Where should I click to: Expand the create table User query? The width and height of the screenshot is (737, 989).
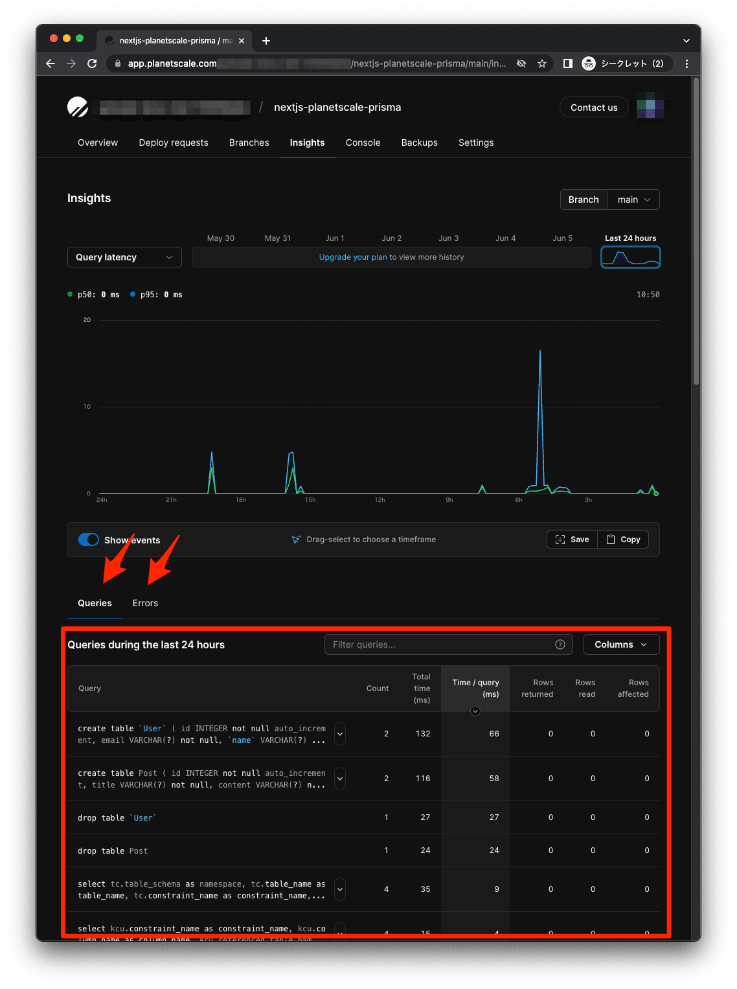[340, 734]
